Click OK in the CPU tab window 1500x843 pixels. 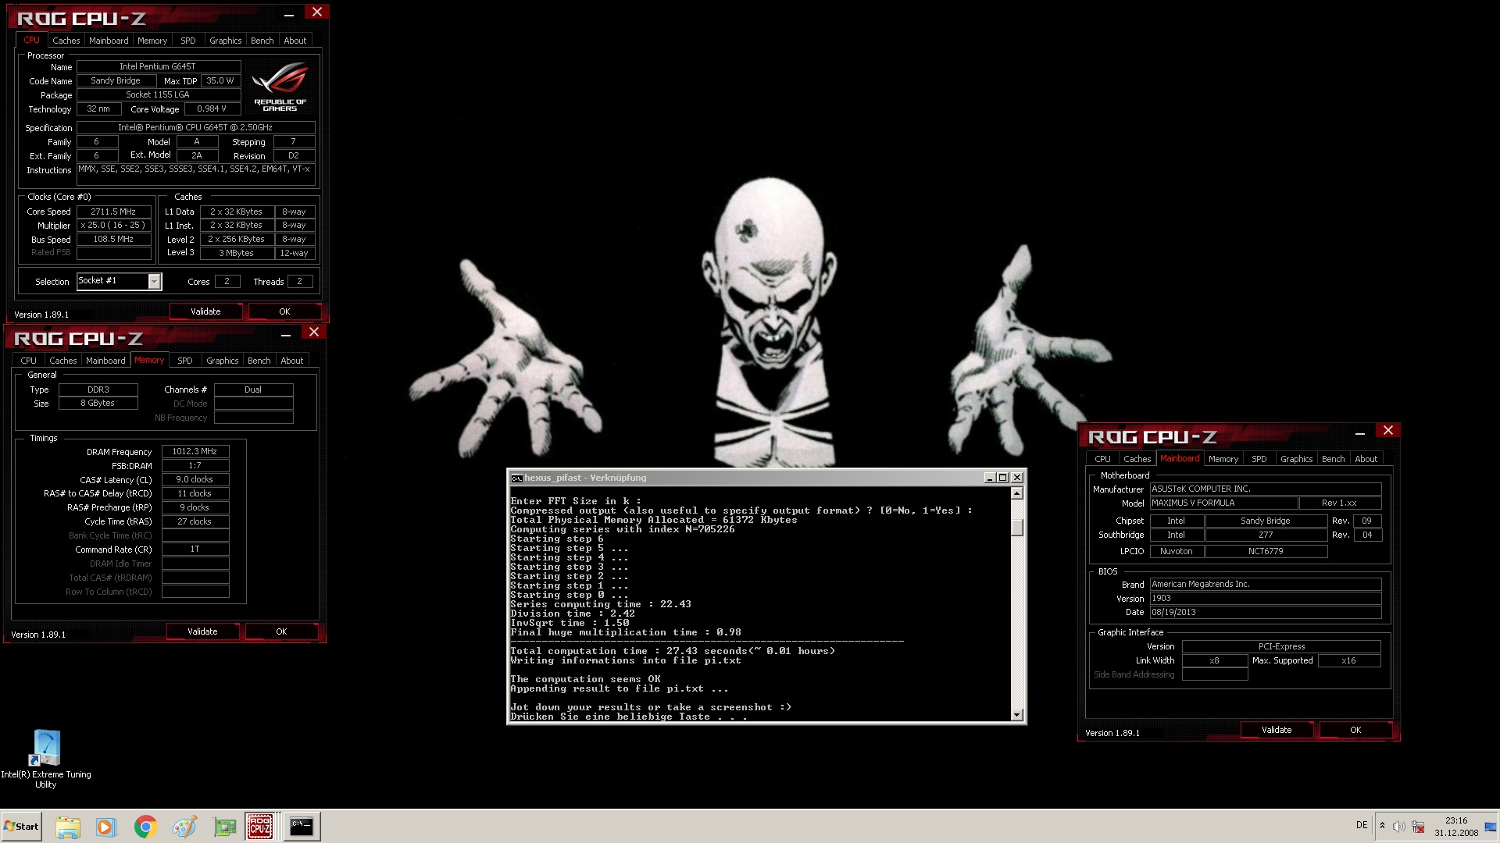pos(284,311)
